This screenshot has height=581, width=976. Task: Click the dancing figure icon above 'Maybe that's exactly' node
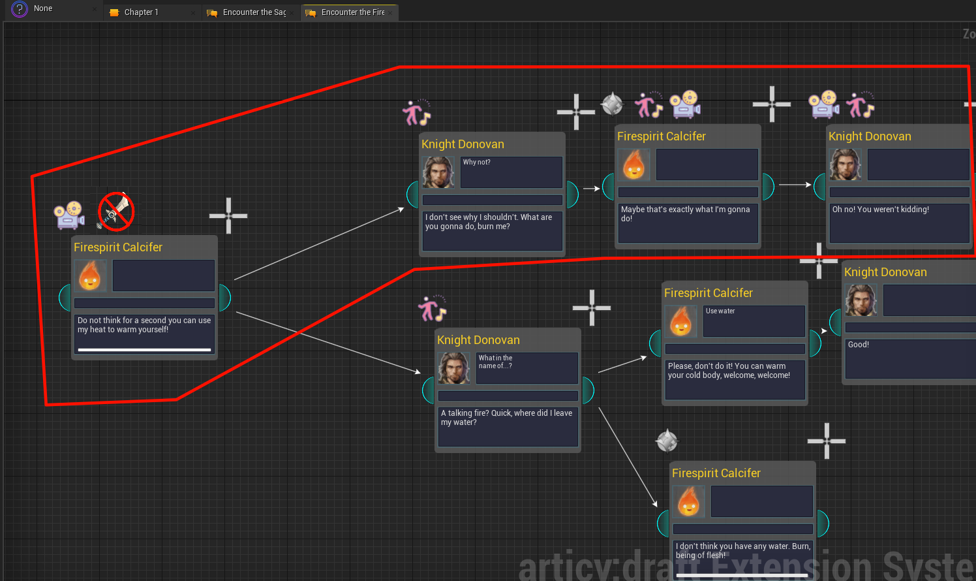[x=649, y=104]
